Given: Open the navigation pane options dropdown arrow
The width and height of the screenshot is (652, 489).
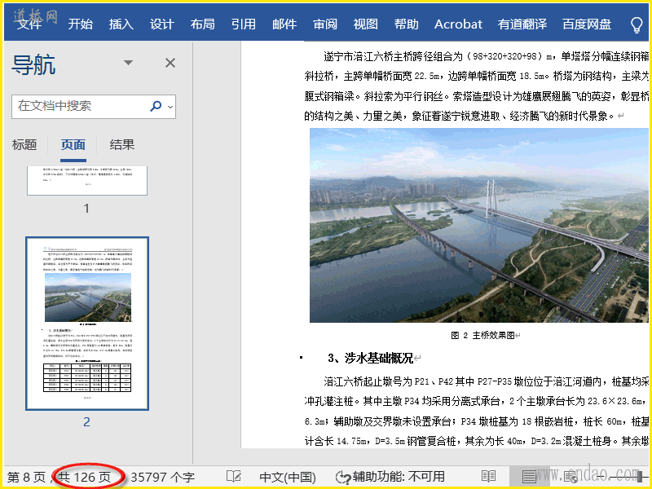Looking at the screenshot, I should (x=128, y=63).
